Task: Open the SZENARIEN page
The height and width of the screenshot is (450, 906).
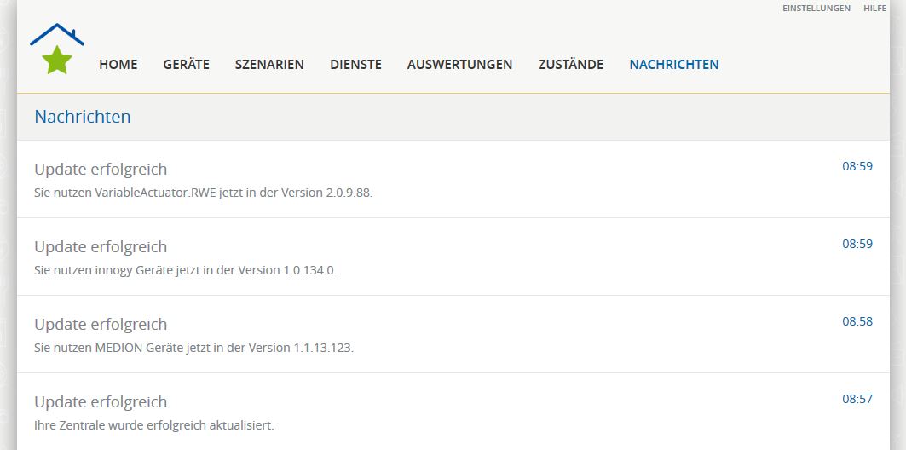Action: pyautogui.click(x=269, y=65)
